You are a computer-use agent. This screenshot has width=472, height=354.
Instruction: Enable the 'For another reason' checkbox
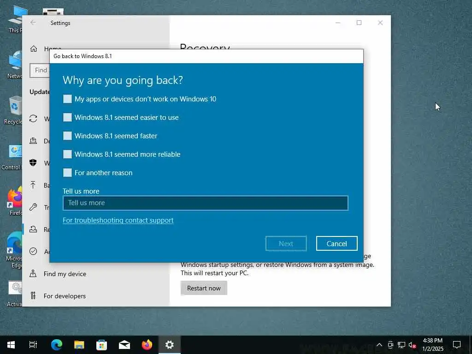coord(67,173)
